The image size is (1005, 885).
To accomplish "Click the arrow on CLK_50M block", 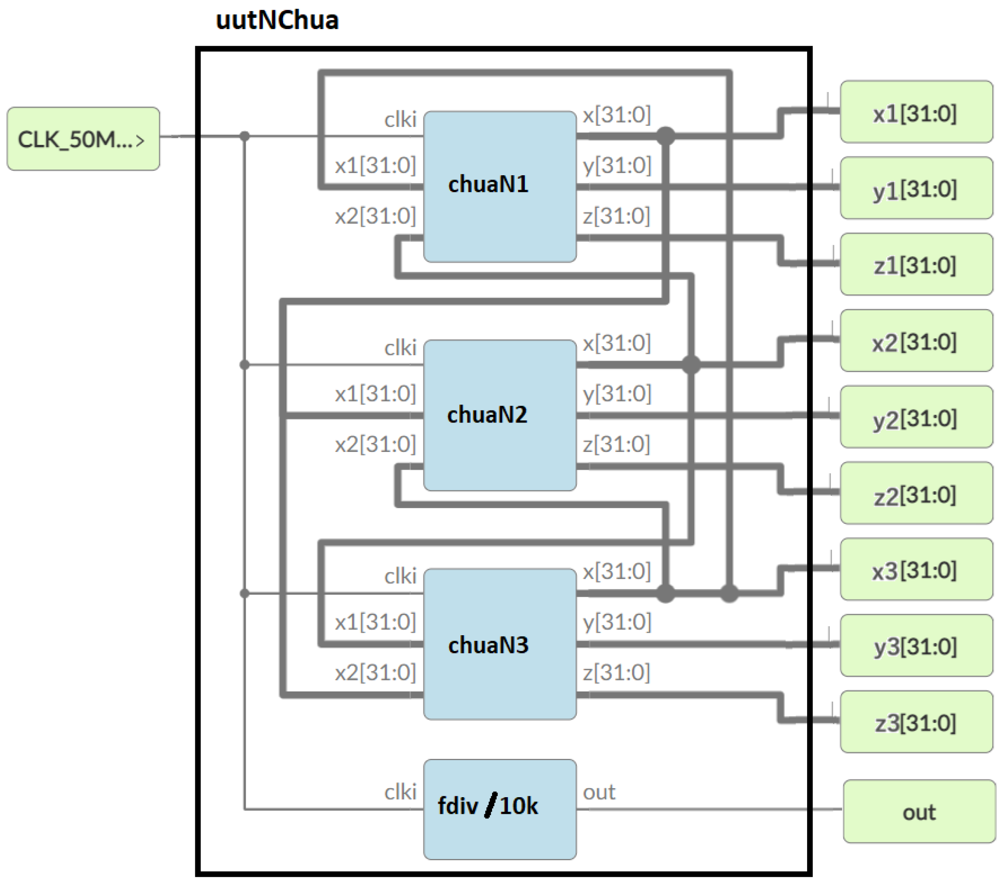I will [140, 141].
